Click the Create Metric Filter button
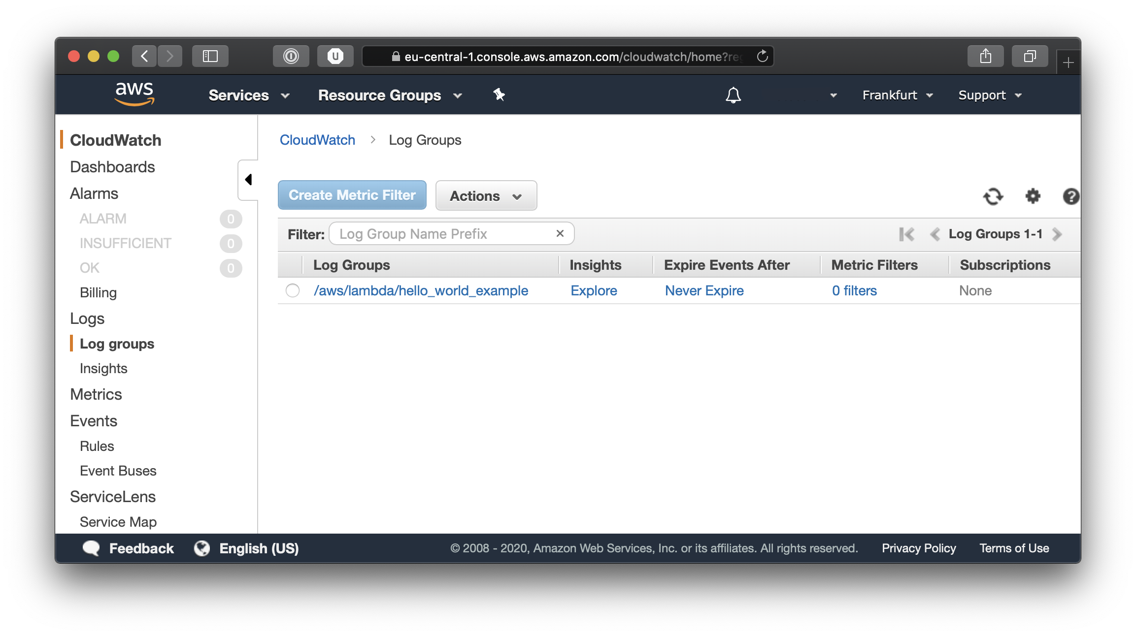The width and height of the screenshot is (1136, 636). click(352, 195)
